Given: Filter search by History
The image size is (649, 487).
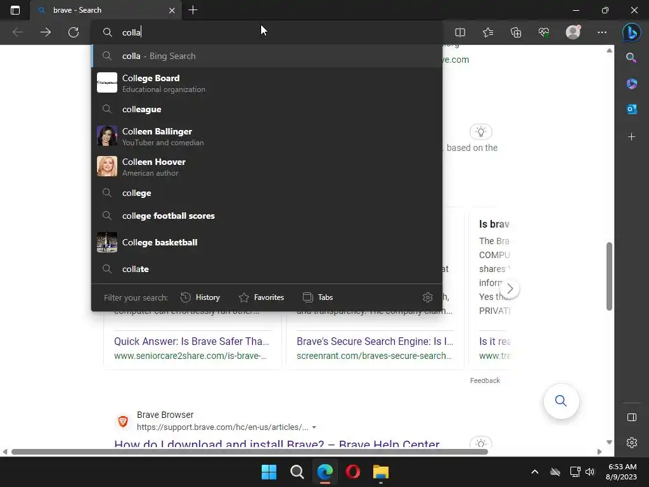Looking at the screenshot, I should pos(200,297).
